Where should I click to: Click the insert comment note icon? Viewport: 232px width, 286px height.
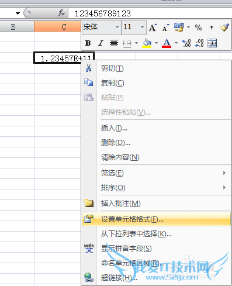click(x=89, y=203)
